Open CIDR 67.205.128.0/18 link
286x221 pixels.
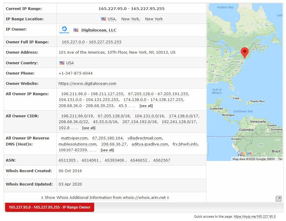click(x=114, y=116)
